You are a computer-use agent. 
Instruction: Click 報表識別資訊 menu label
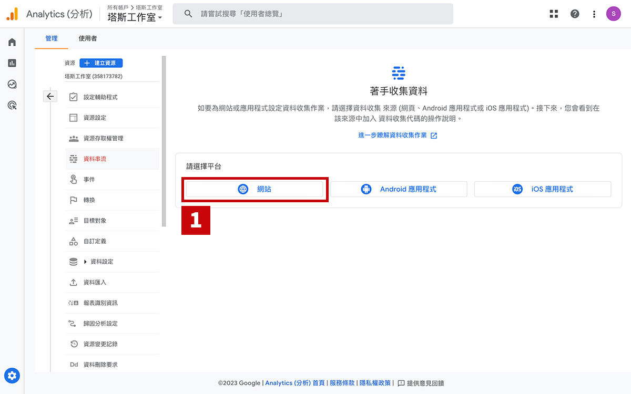(x=100, y=303)
